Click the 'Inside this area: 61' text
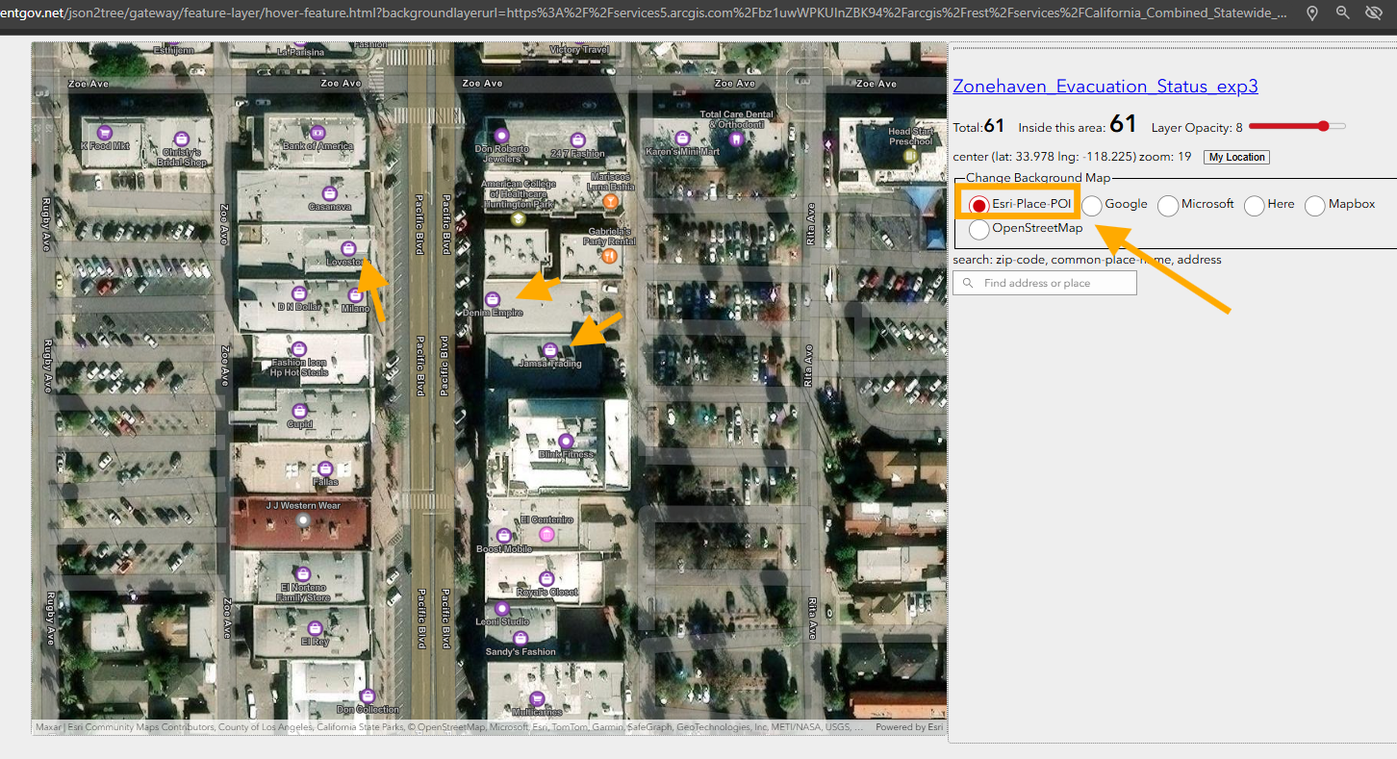 coord(1078,125)
